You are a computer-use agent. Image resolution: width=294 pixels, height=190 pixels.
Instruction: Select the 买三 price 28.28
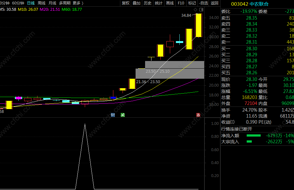[x=252, y=61]
